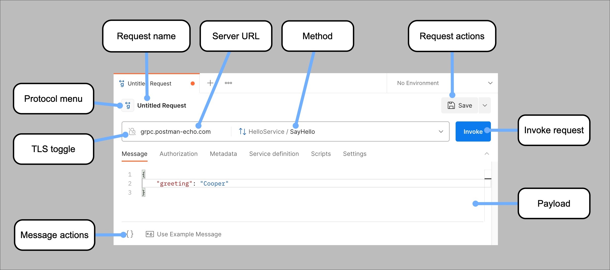Expand the Save options dropdown arrow
Viewport: 610px width, 270px height.
[485, 105]
